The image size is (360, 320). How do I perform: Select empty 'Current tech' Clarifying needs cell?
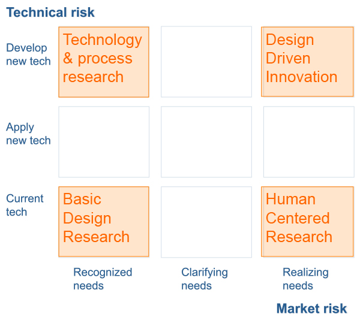pos(206,222)
